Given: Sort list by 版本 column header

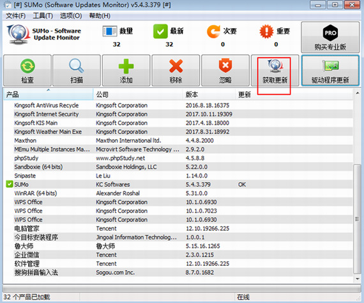Looking at the screenshot, I should 209,95.
